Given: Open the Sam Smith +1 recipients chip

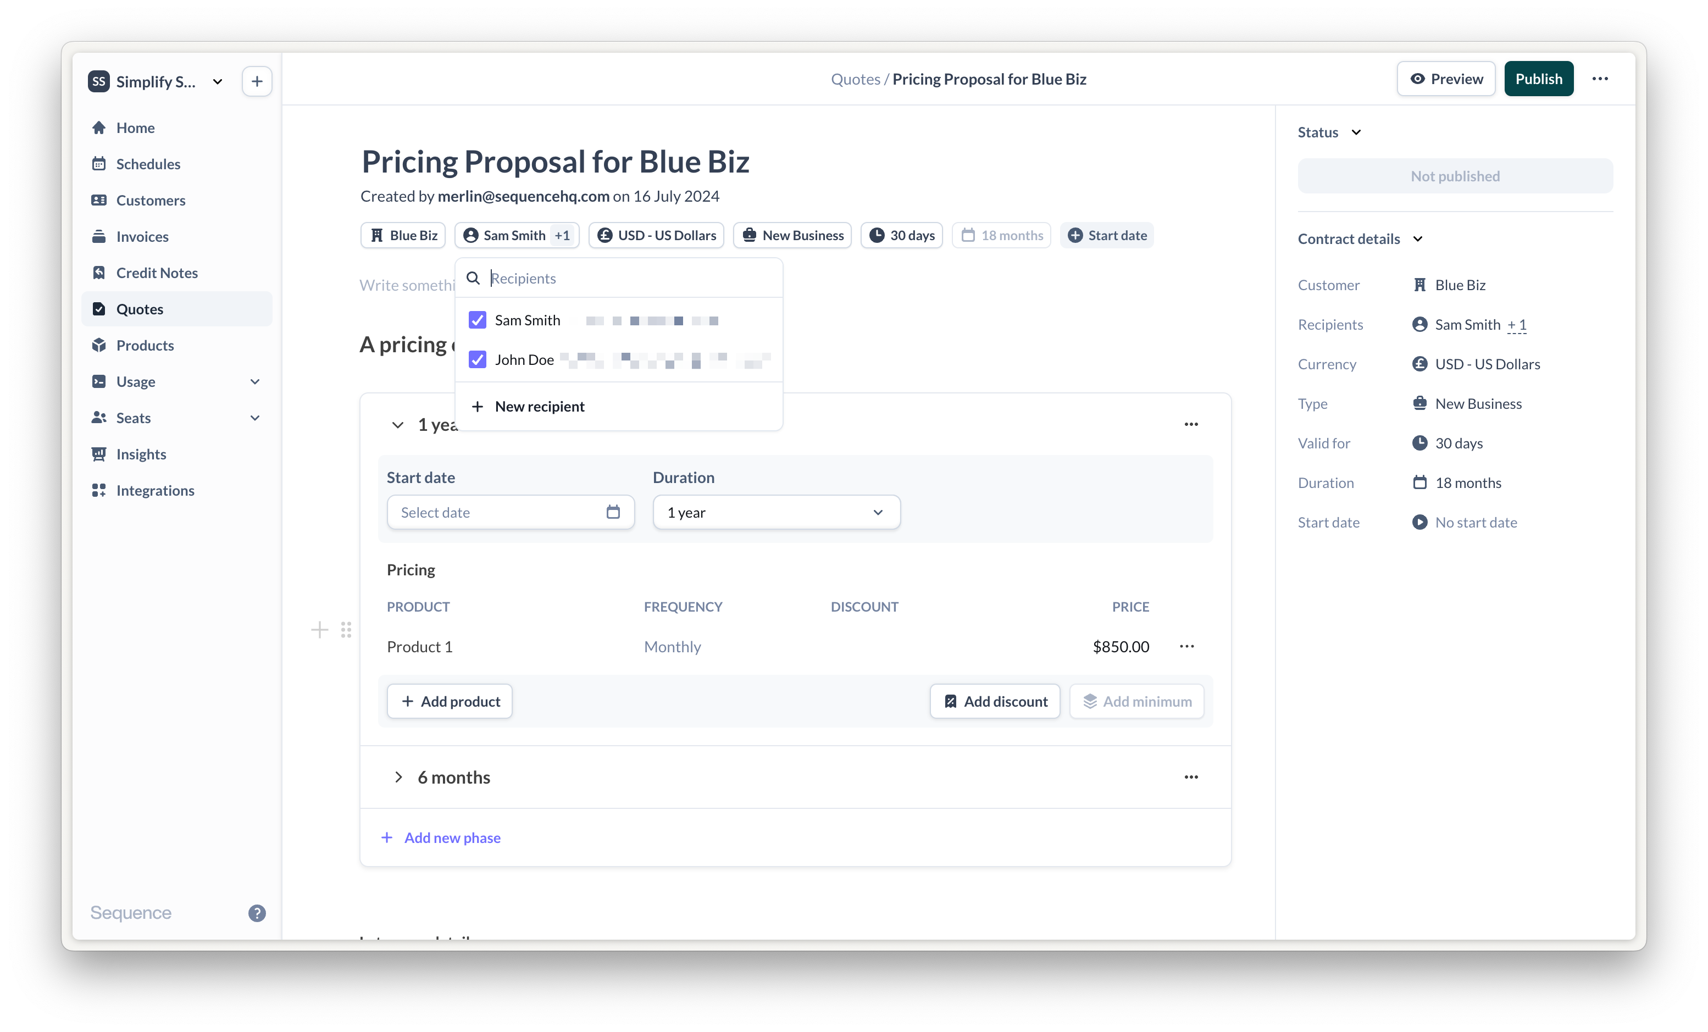Looking at the screenshot, I should point(517,235).
